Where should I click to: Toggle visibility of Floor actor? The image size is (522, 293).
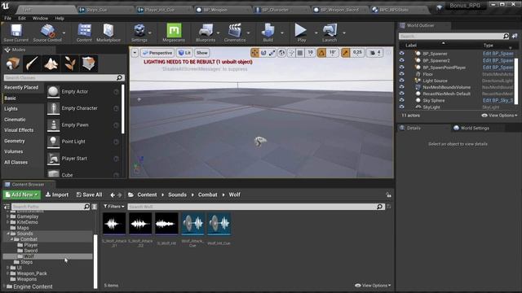(402, 74)
